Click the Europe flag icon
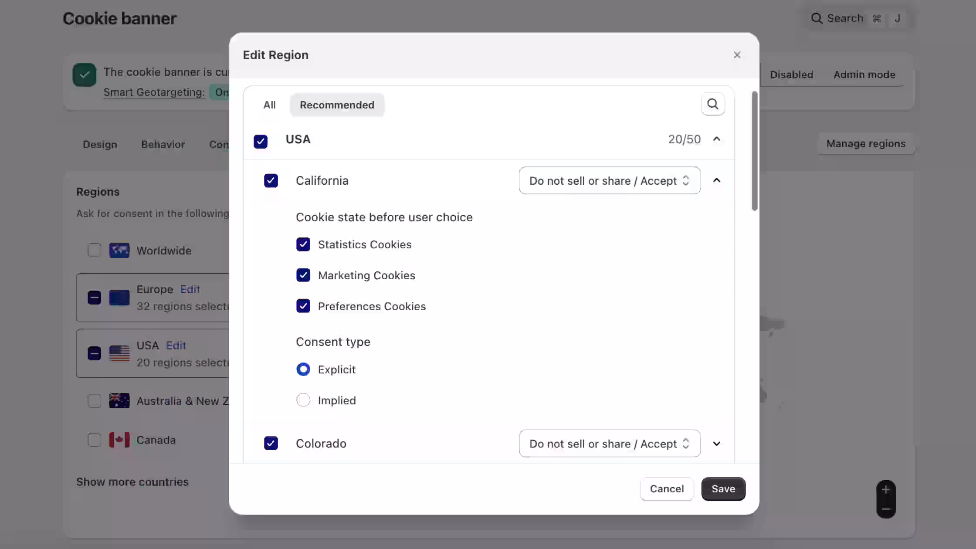The height and width of the screenshot is (549, 976). (119, 298)
